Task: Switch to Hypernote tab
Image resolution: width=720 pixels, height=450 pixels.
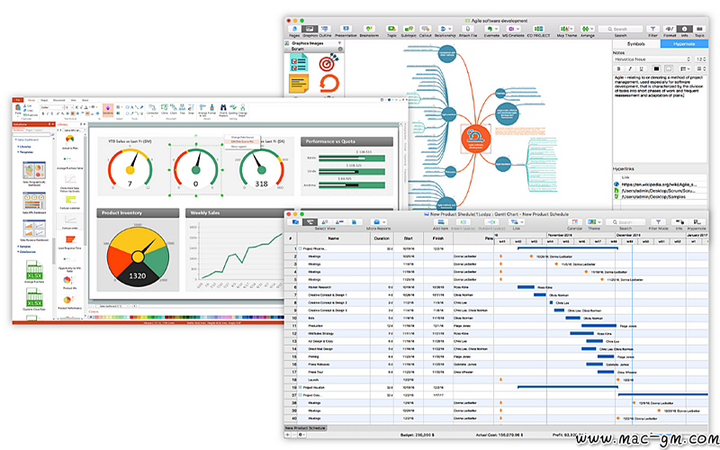Action: pyautogui.click(x=684, y=44)
